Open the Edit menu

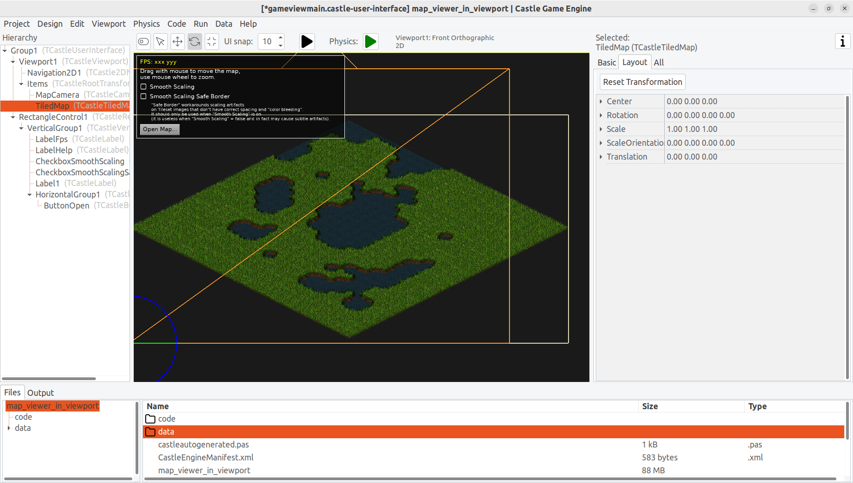[77, 24]
